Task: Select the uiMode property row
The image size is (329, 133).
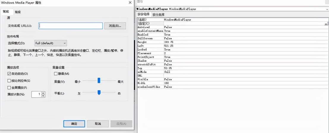Action: [232, 72]
